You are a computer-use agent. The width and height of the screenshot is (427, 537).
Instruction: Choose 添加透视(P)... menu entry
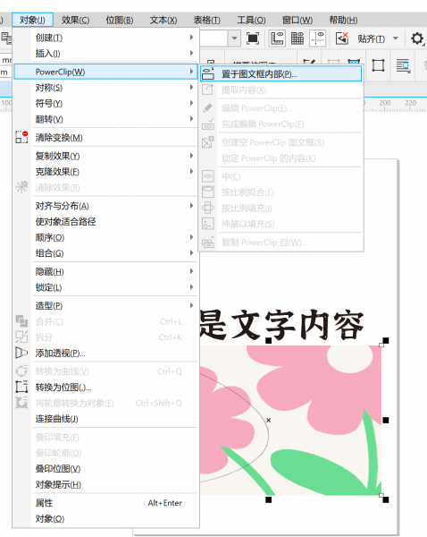[x=105, y=354]
